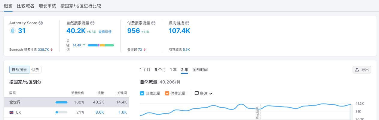Set time range to 全部时间
This screenshot has height=120, width=379.
click(x=200, y=70)
